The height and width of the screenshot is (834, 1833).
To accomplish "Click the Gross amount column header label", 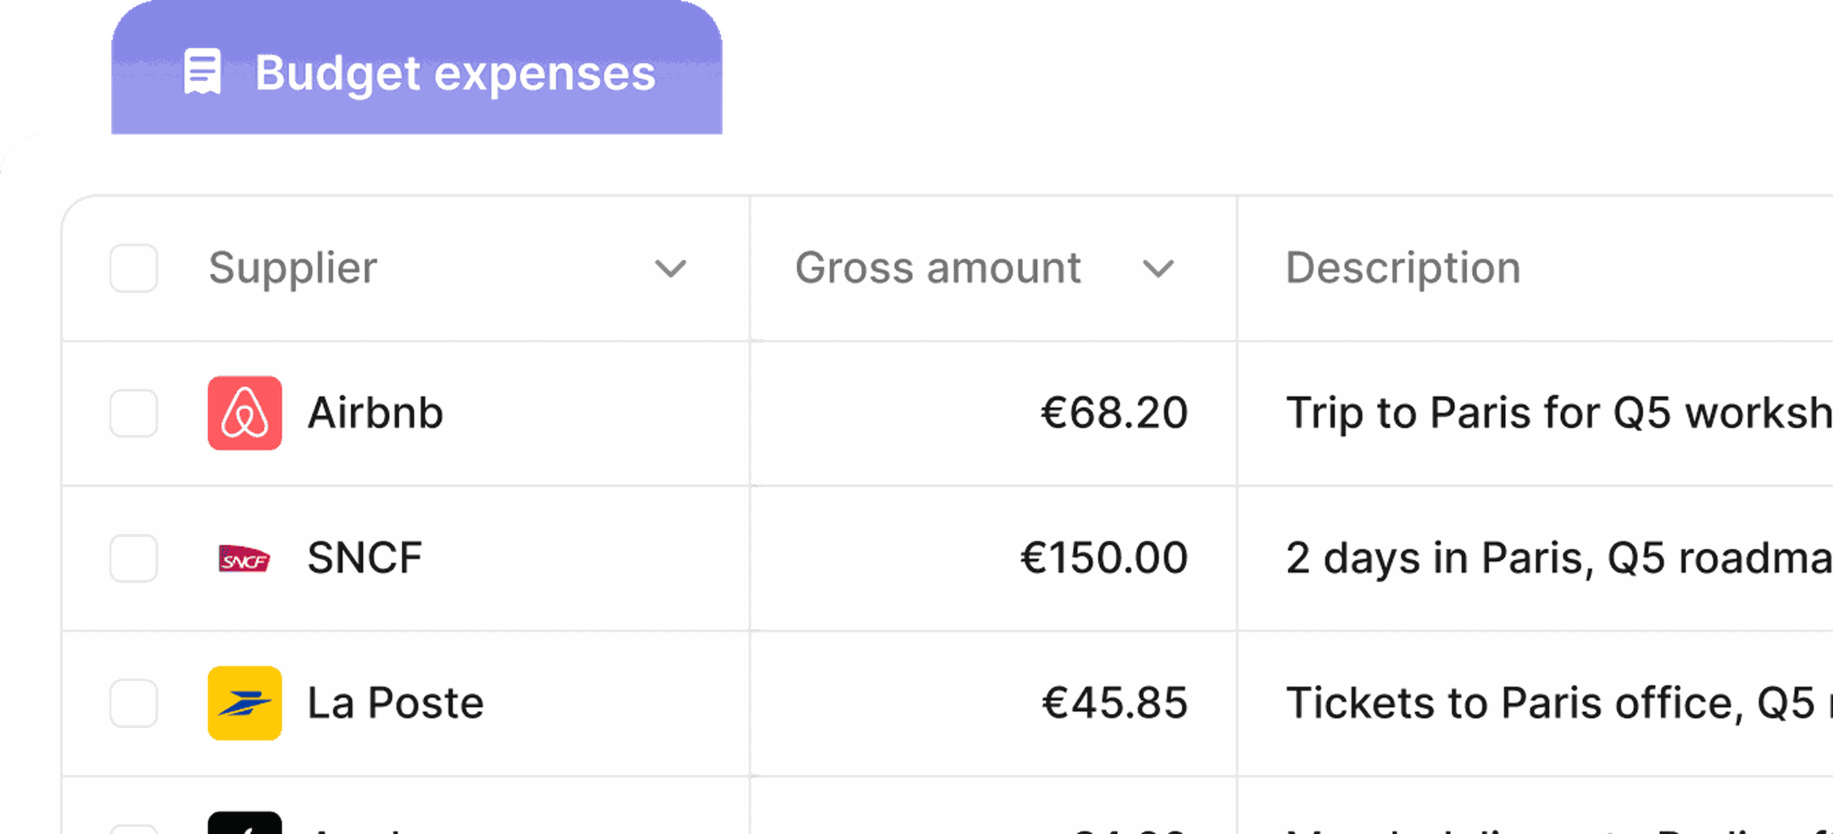I will (x=938, y=268).
